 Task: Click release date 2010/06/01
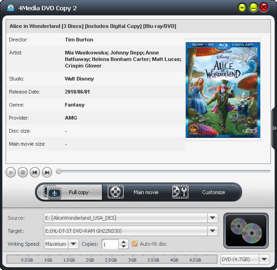click(x=77, y=92)
